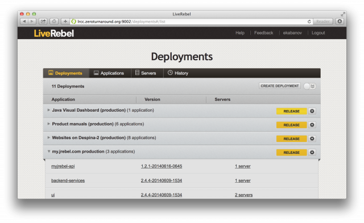Release Websites on Despina-2 deployment
This screenshot has width=364, height=223.
[291, 138]
